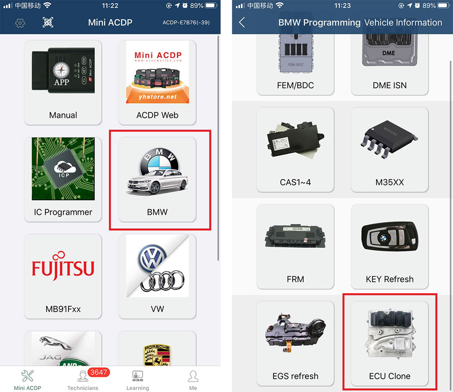
Task: Go back using the left chevron
Action: (x=242, y=22)
